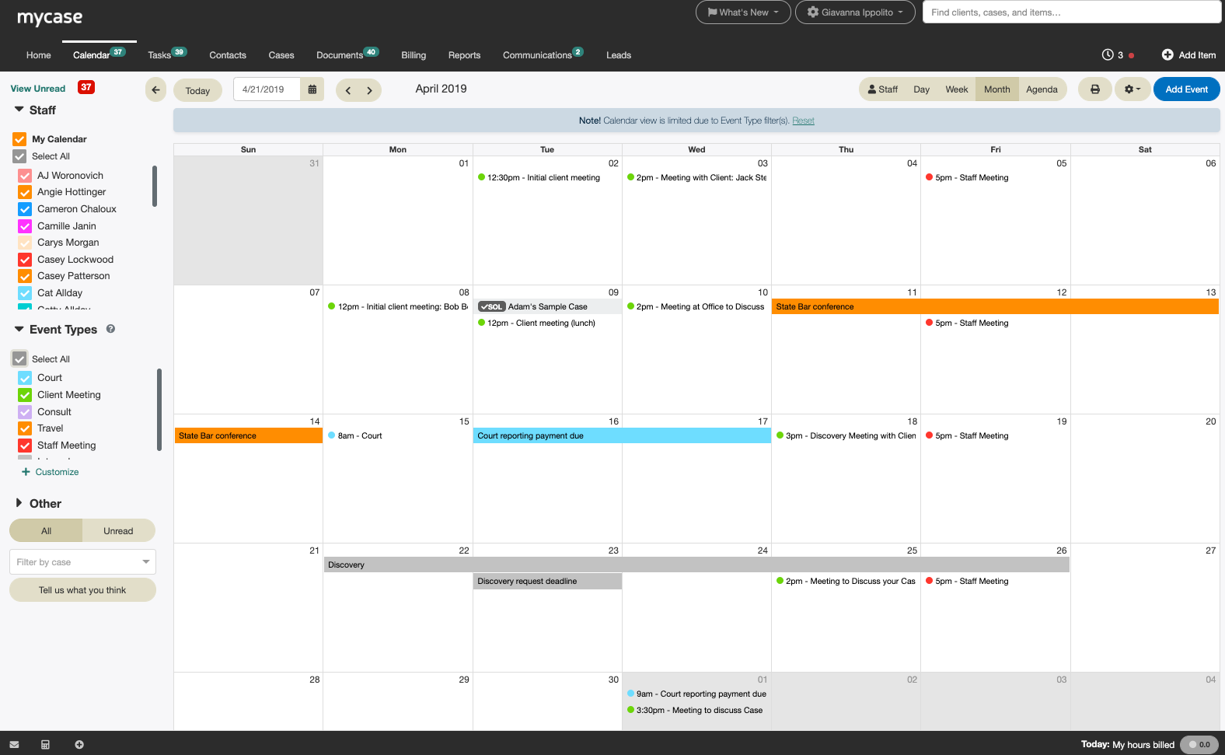This screenshot has height=755, width=1225.
Task: Switch to Week view
Action: coord(957,89)
